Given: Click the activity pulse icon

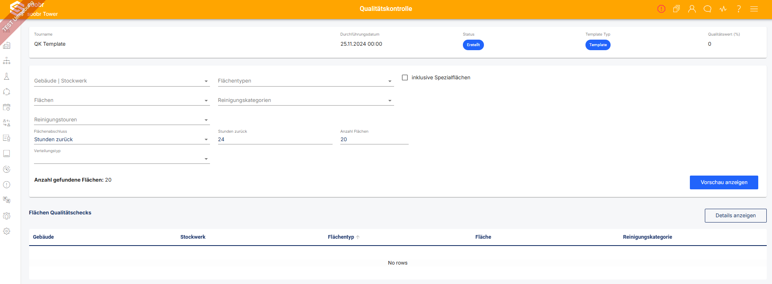Looking at the screenshot, I should [723, 9].
